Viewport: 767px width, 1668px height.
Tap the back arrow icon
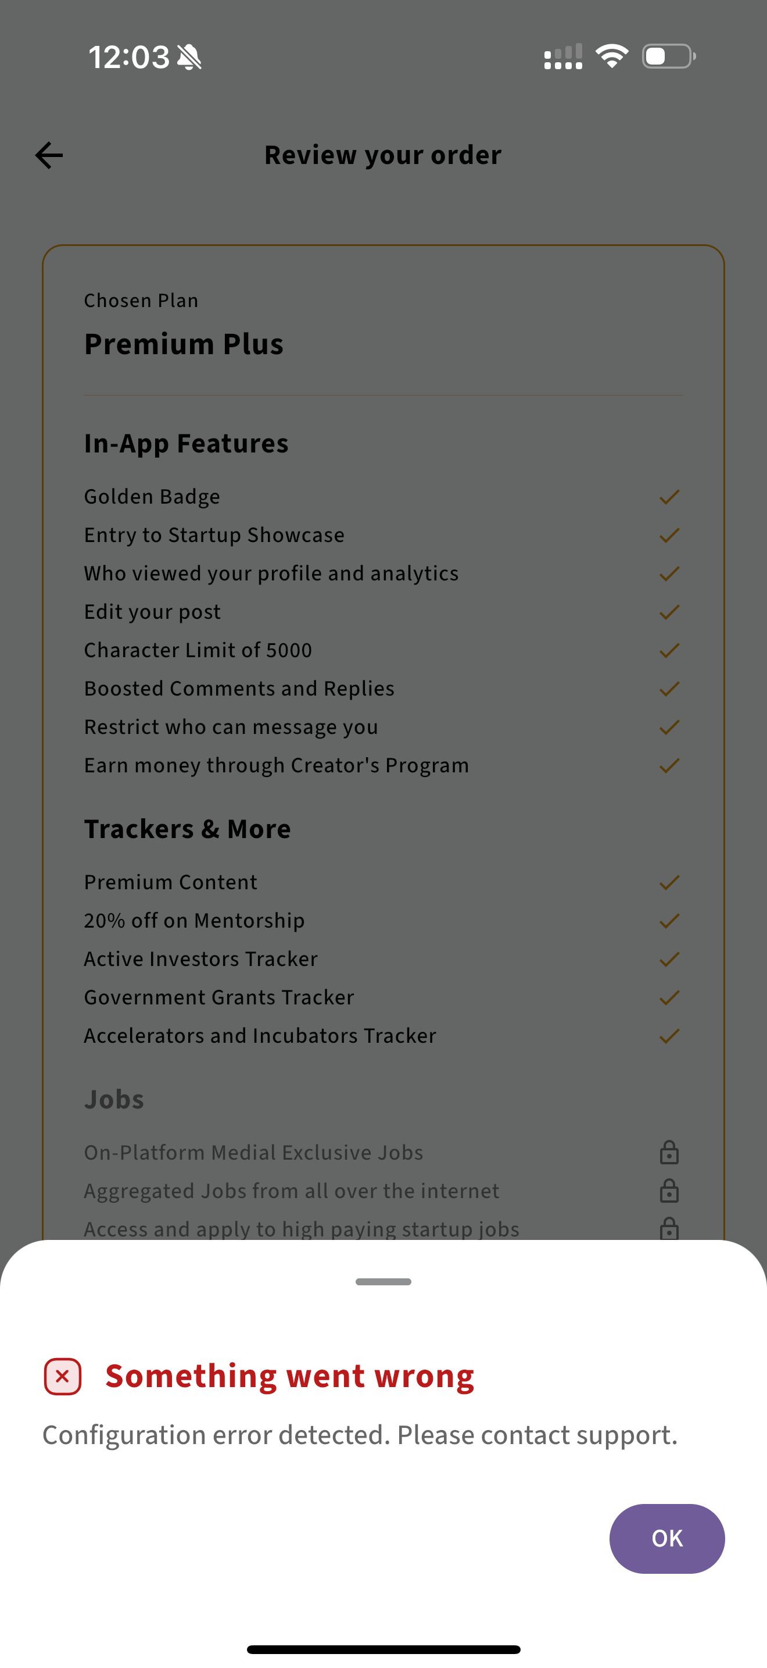click(x=48, y=155)
